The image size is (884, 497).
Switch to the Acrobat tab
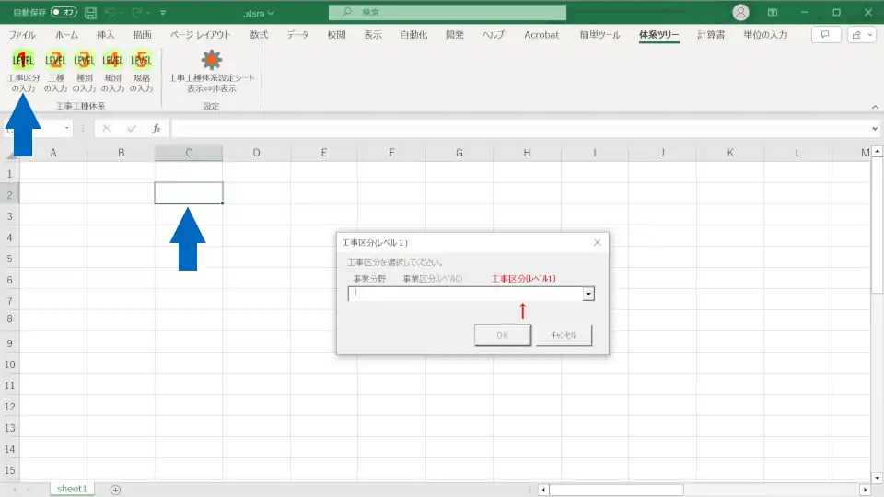pyautogui.click(x=541, y=35)
